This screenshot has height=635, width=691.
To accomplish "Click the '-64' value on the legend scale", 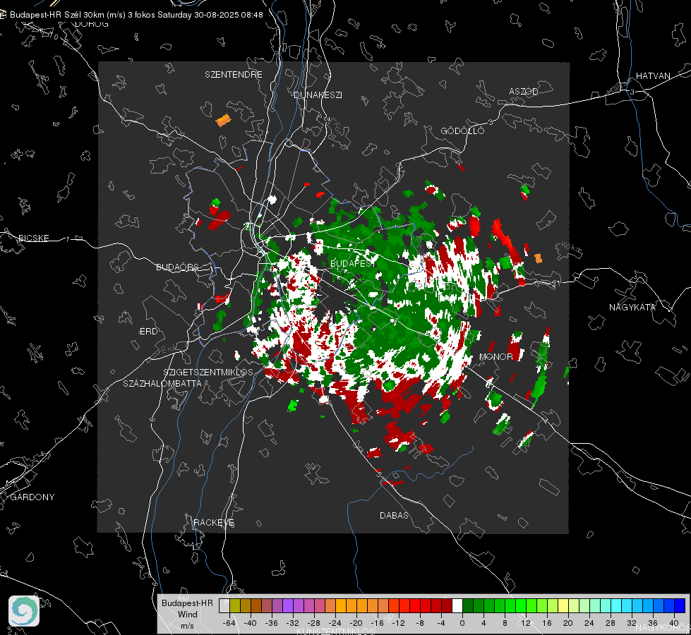I will pos(229,623).
